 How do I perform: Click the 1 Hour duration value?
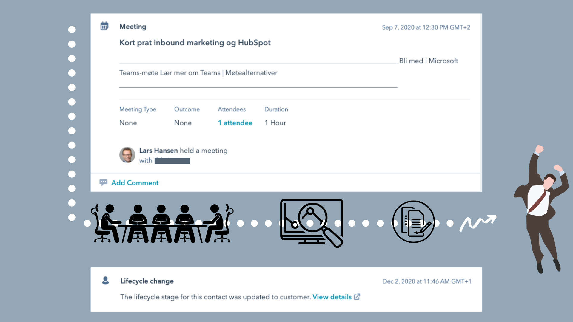275,123
